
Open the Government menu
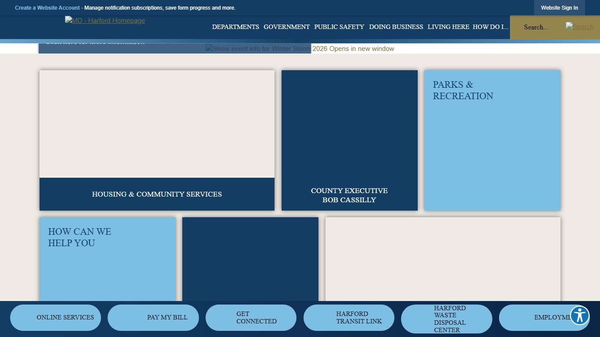[286, 27]
